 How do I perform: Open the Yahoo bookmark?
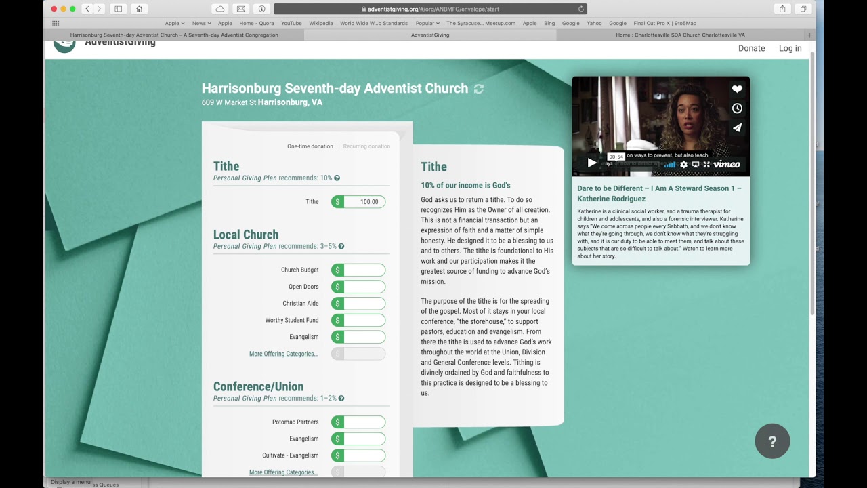pyautogui.click(x=594, y=23)
